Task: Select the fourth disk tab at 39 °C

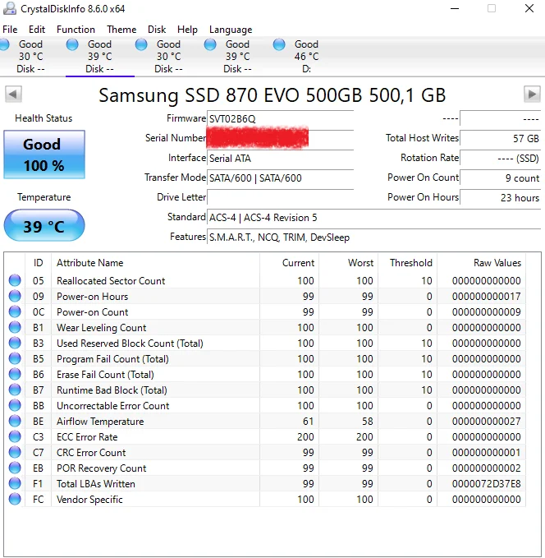Action: [238, 56]
